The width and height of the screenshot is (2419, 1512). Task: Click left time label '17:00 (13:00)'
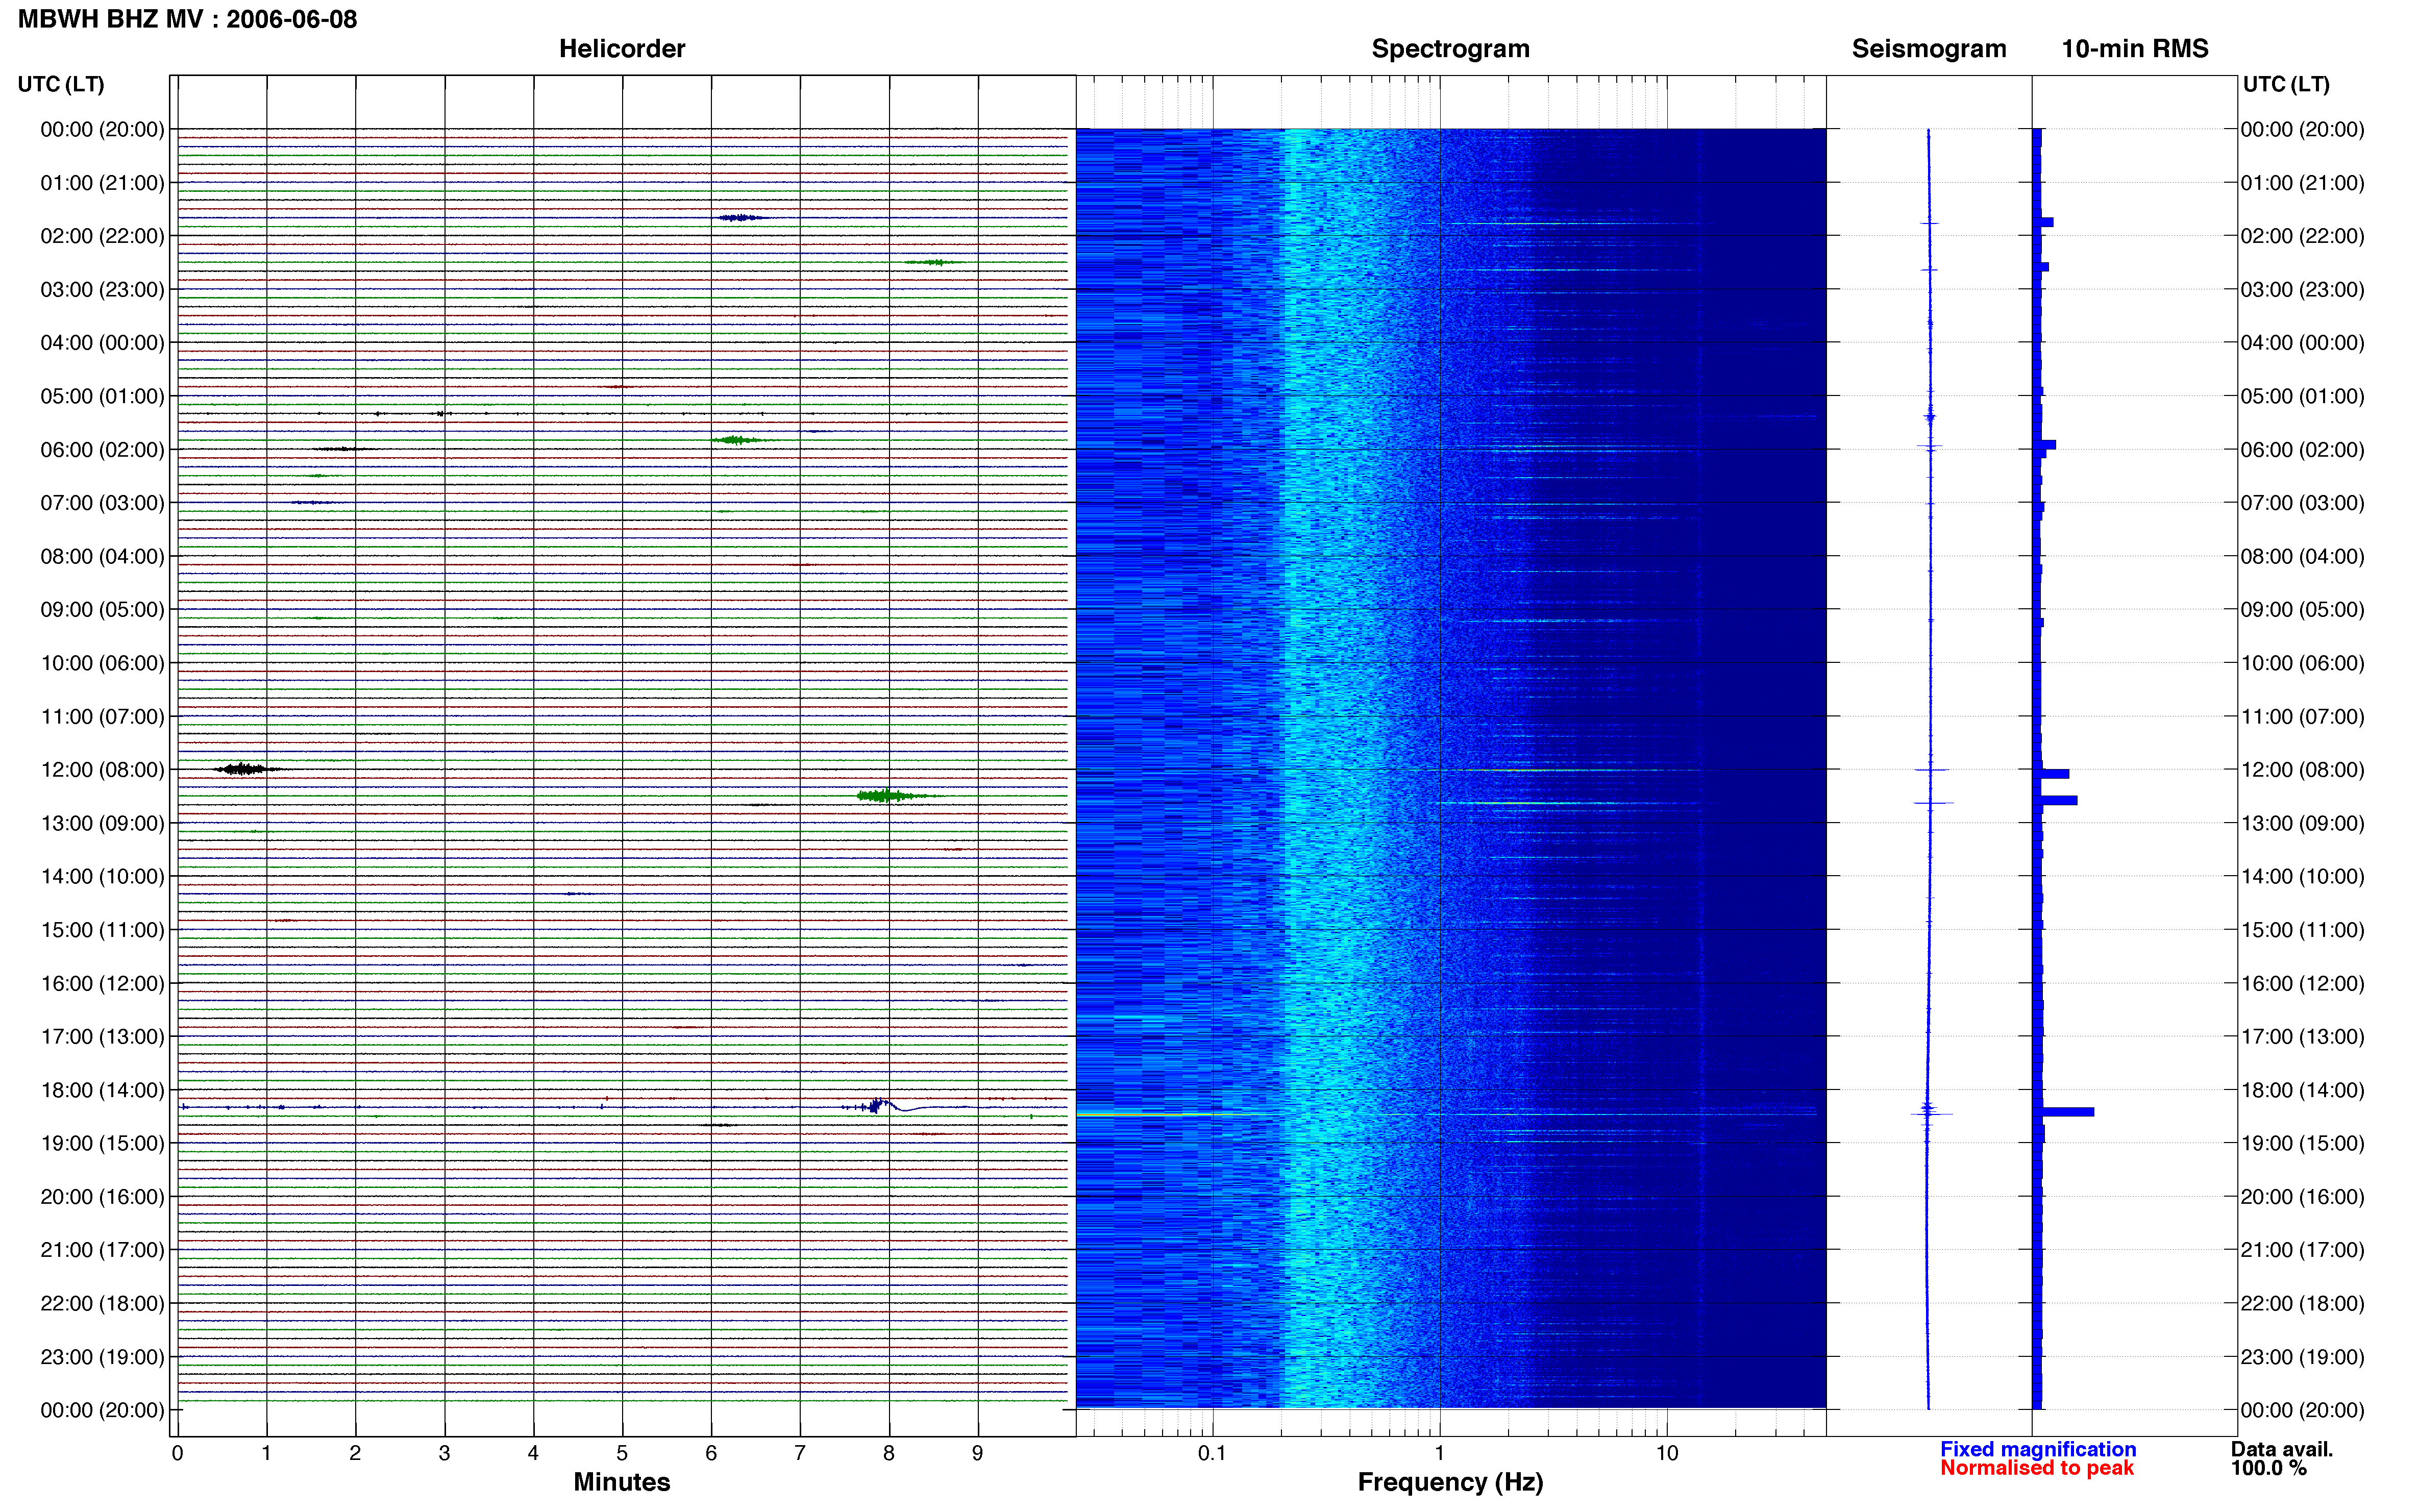[x=102, y=1037]
